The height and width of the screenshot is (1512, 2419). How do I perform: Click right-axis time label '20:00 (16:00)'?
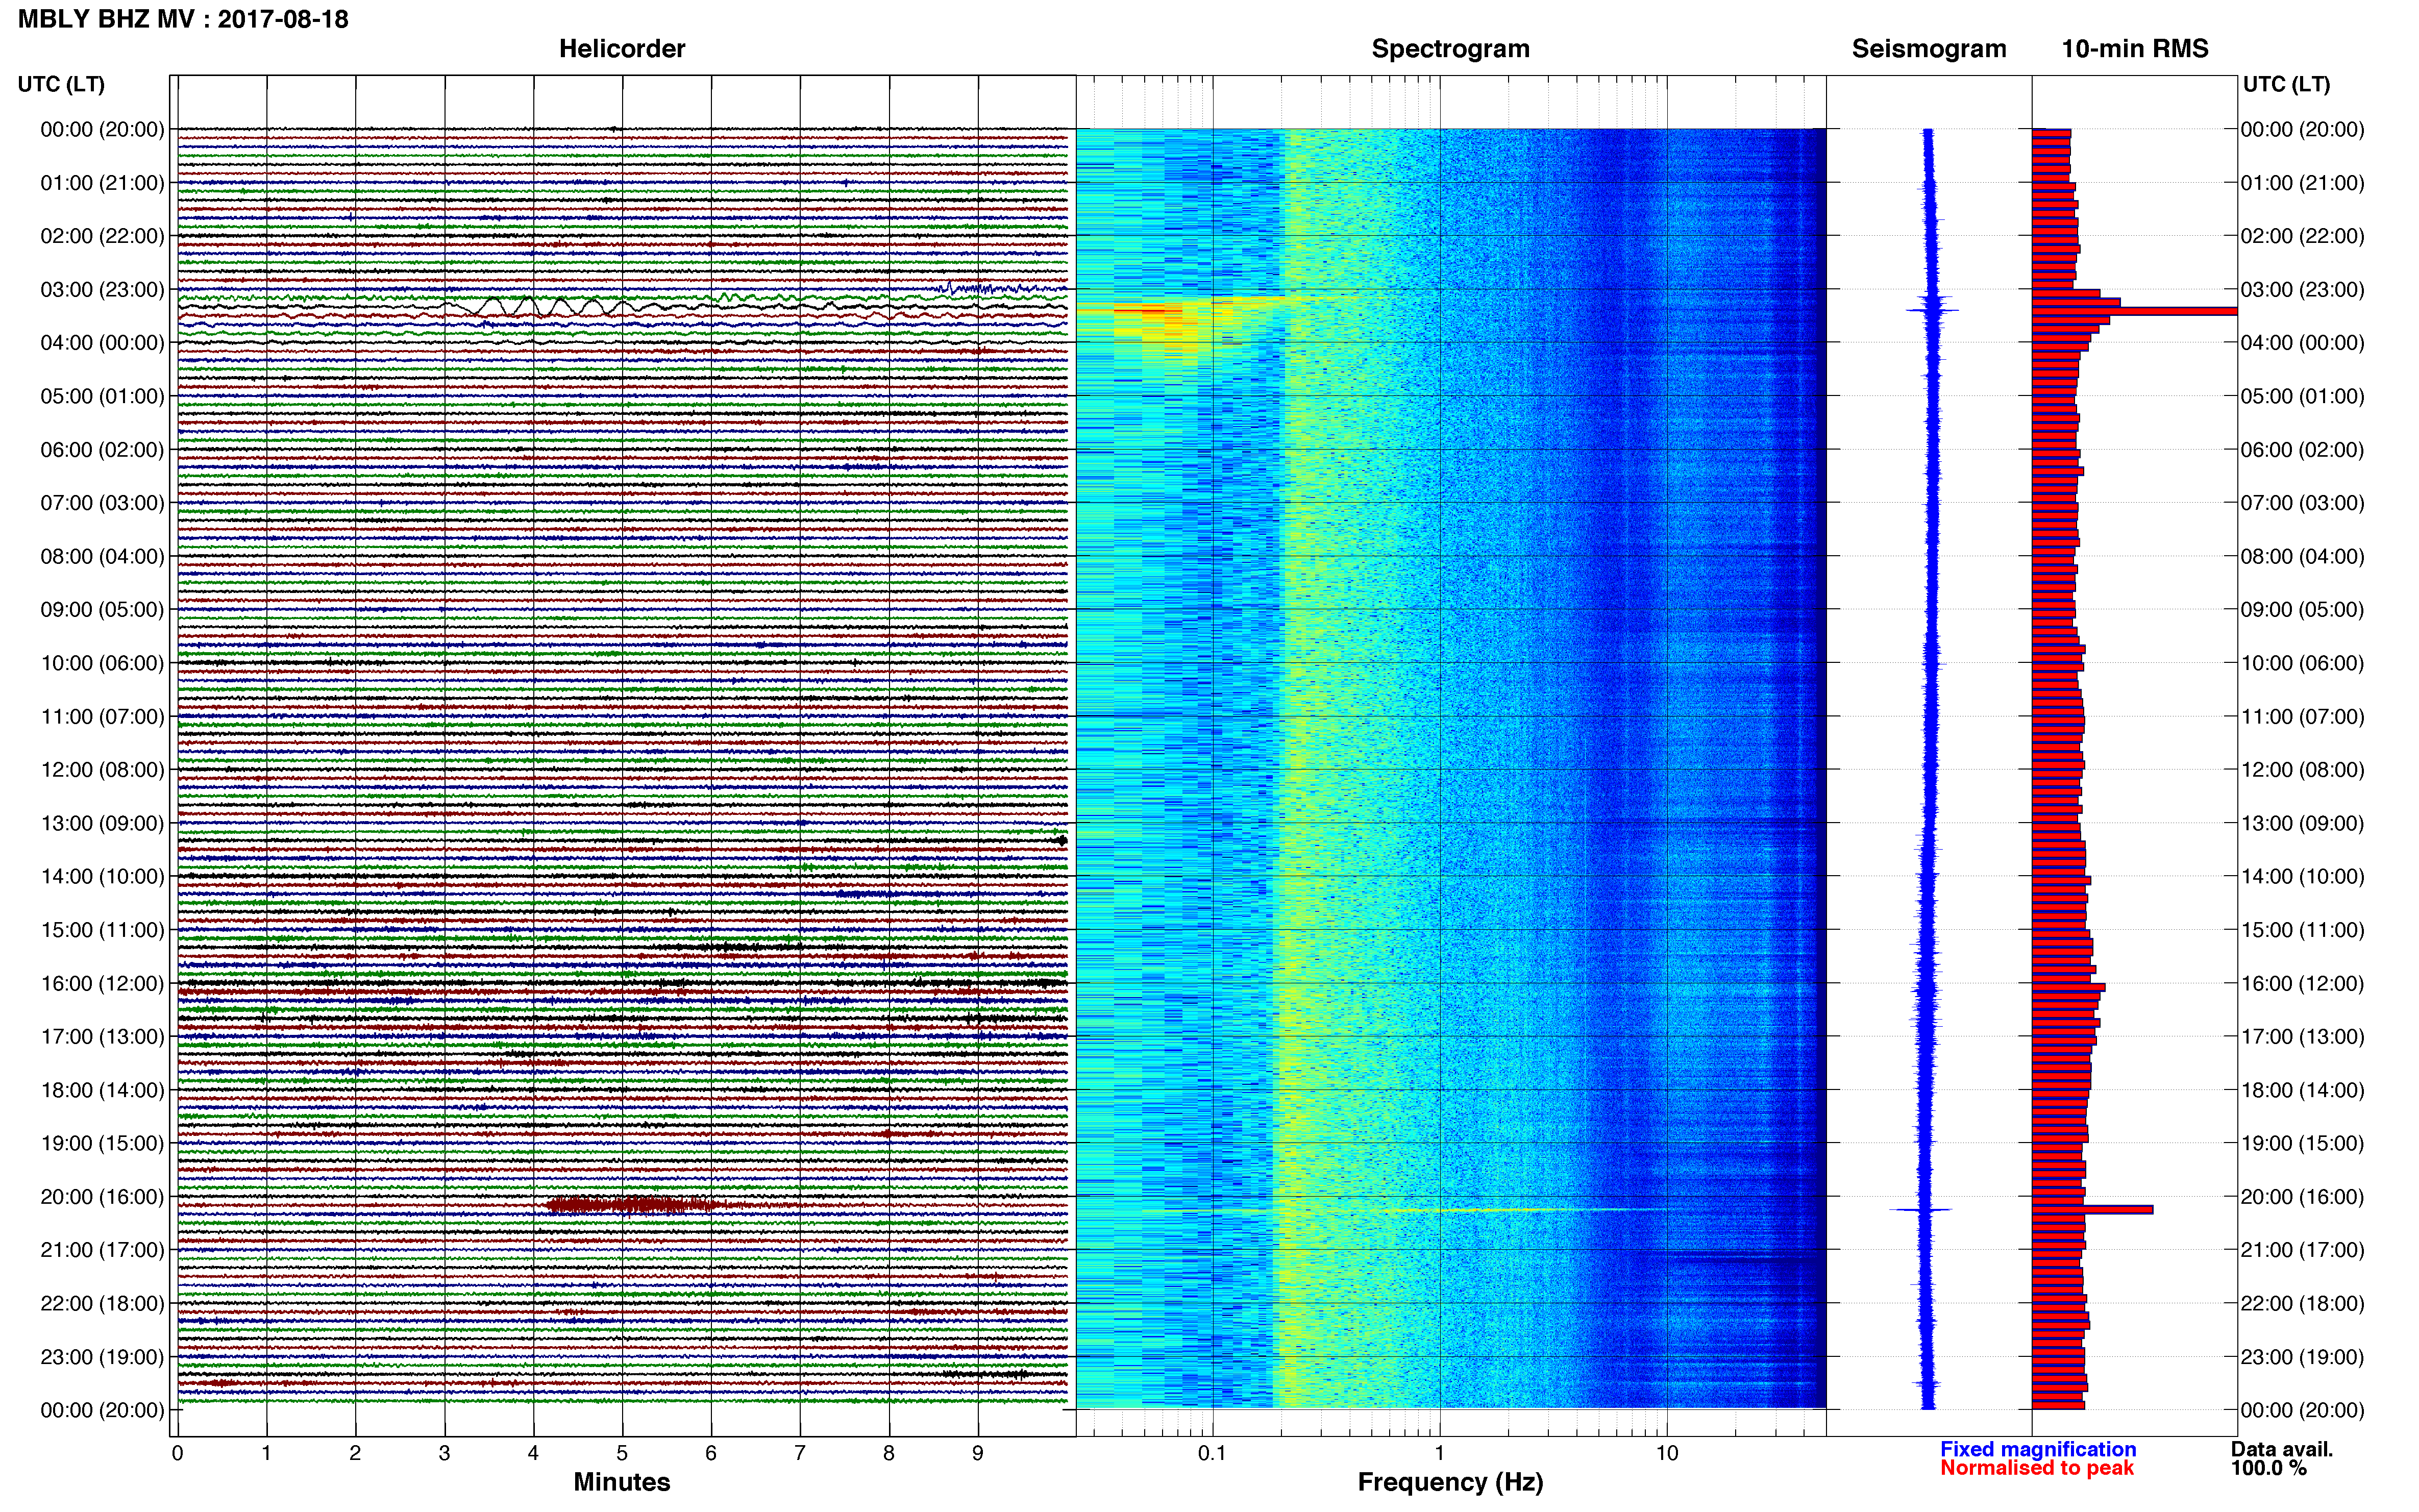pyautogui.click(x=2302, y=1197)
